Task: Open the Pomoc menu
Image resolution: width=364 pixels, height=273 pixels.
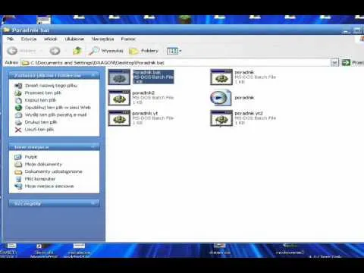Action: (x=128, y=39)
